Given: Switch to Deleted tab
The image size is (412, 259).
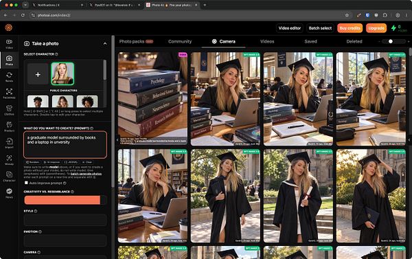Looking at the screenshot, I should point(354,41).
